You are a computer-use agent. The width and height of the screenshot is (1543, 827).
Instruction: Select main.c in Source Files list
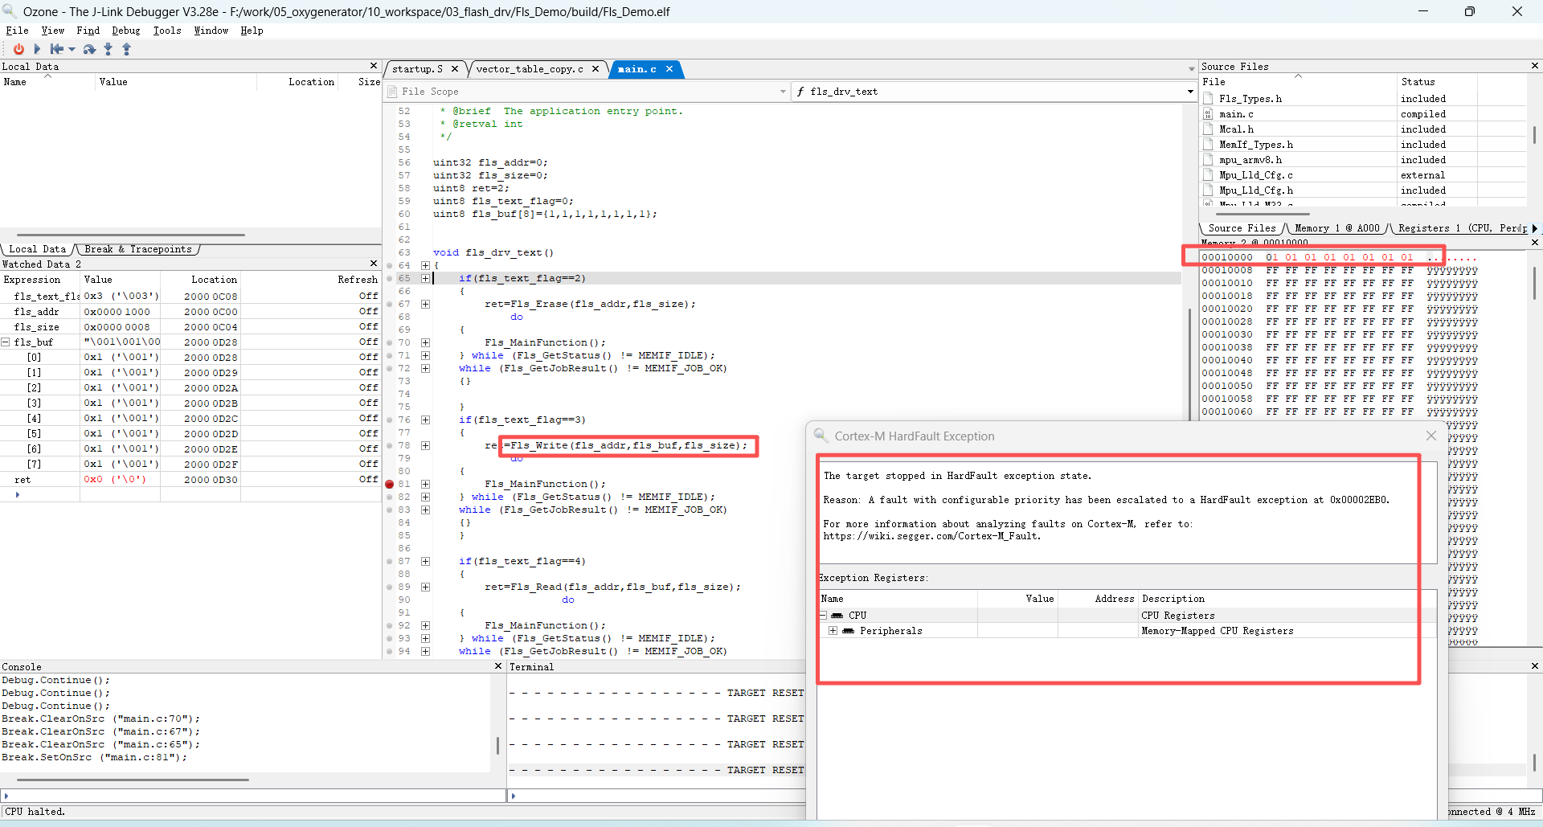click(1236, 114)
